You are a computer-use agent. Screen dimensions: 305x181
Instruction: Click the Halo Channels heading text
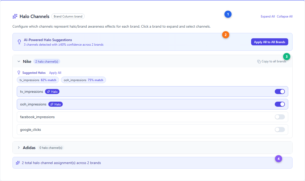point(34,16)
